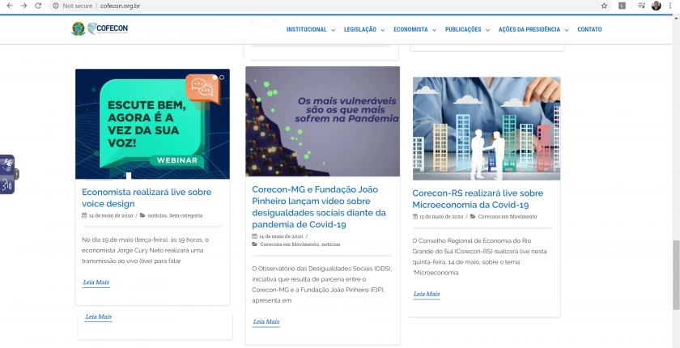The width and height of the screenshot is (680, 348).
Task: Expand the Legislação dropdown menu
Action: pos(363,29)
